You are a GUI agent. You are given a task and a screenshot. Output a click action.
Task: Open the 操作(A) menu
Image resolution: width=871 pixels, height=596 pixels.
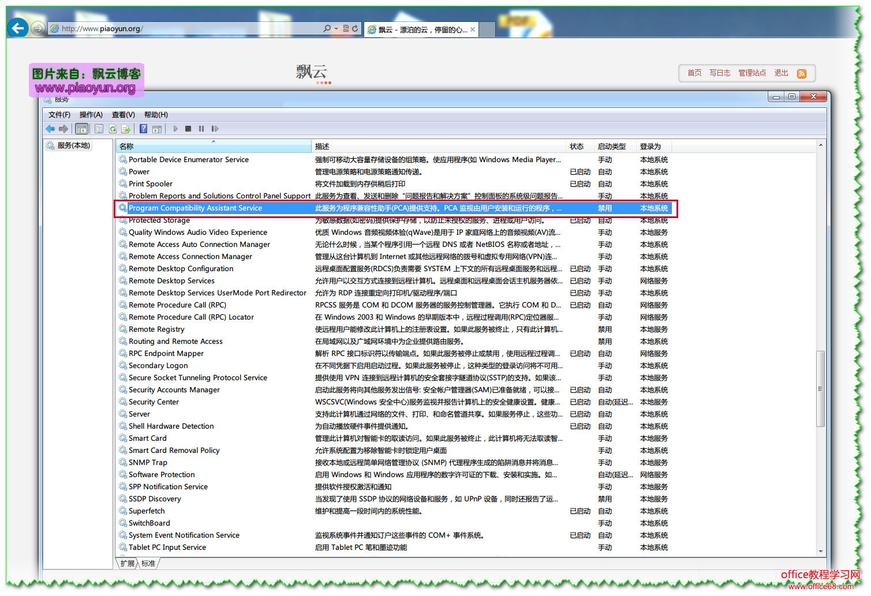pyautogui.click(x=91, y=115)
